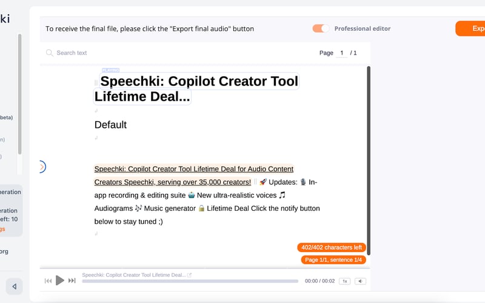Click the 'Lifetime Deal Click the notify button' text
Viewport: 485px width, 303px height.
(x=263, y=208)
